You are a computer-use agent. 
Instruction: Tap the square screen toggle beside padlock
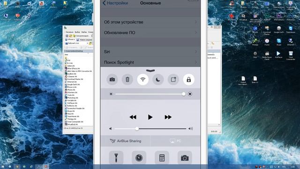[x=173, y=79]
